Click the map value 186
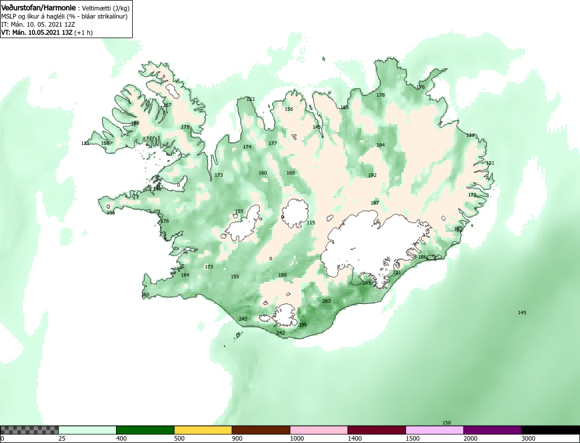 422,257
